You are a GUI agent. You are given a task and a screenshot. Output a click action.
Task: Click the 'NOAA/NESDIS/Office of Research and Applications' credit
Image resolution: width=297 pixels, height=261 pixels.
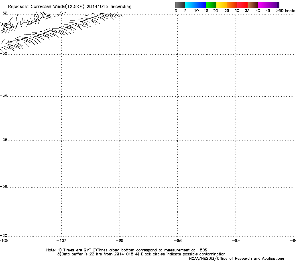click(x=236, y=259)
